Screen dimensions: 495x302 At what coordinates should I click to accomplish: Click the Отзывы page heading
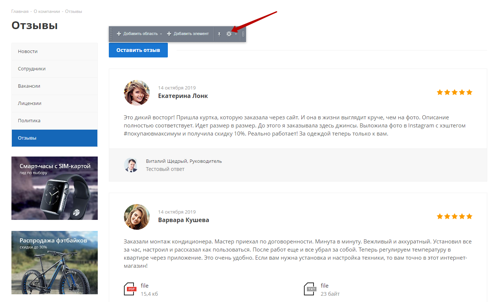tap(35, 25)
